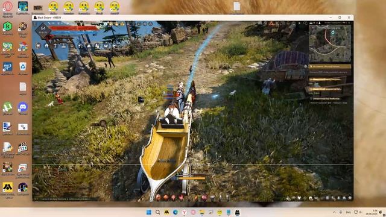Click the level 64 character badge

43,30
